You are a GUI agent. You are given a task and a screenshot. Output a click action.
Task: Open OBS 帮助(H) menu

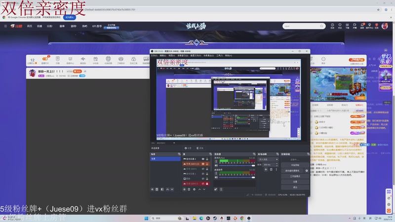tap(229, 56)
